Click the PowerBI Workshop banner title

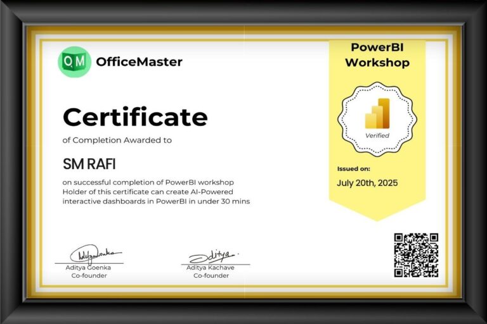(377, 55)
